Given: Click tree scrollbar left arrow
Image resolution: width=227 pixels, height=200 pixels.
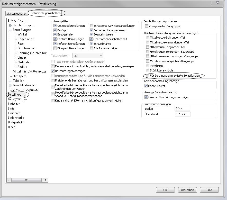Looking at the screenshot, I should 9,180.
